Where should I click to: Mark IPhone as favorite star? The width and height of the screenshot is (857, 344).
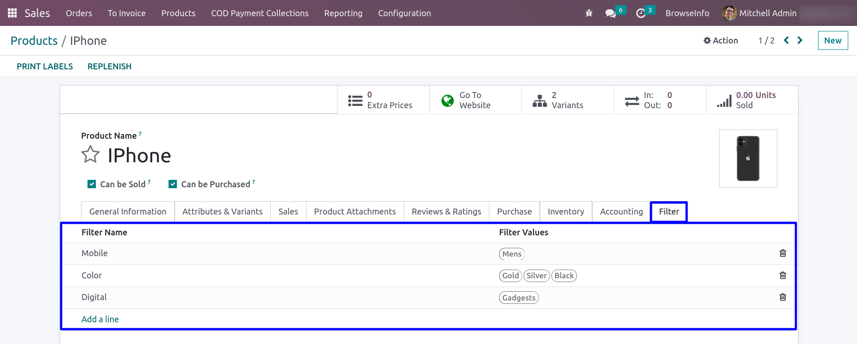(x=90, y=154)
